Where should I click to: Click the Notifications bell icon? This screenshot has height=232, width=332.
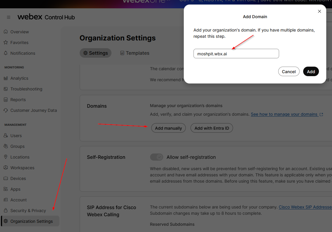6,53
